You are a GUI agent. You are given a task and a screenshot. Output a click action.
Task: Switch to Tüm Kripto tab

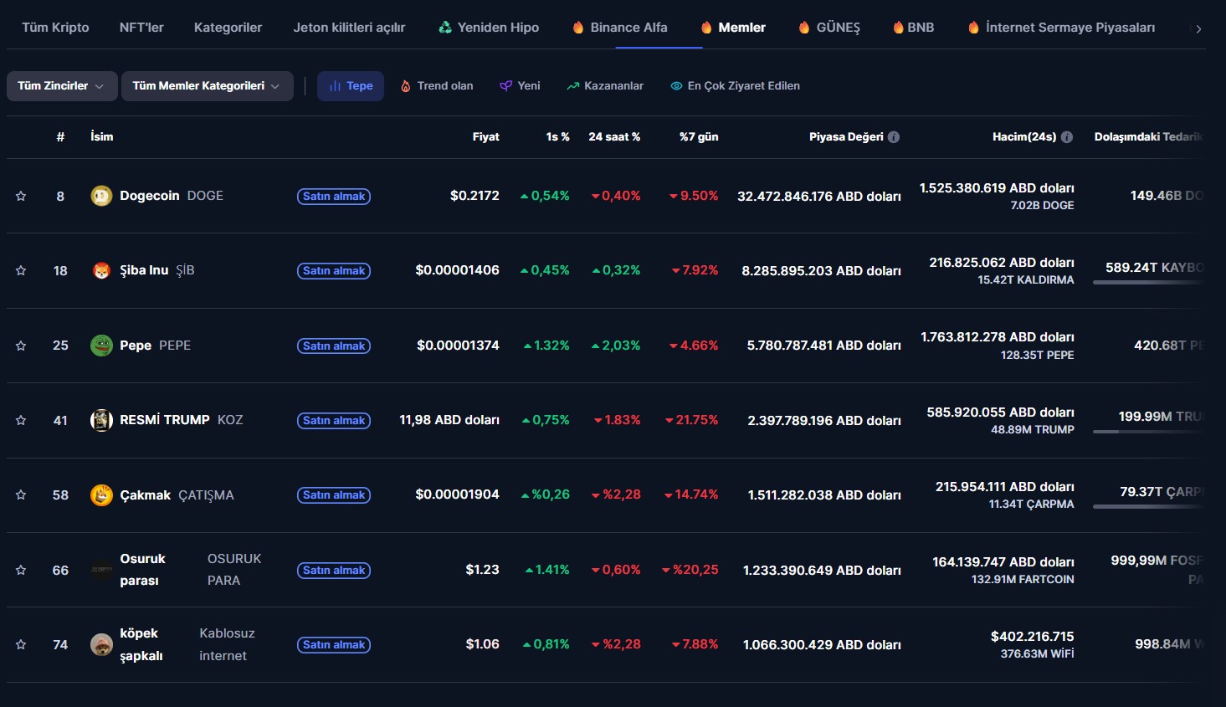point(55,28)
